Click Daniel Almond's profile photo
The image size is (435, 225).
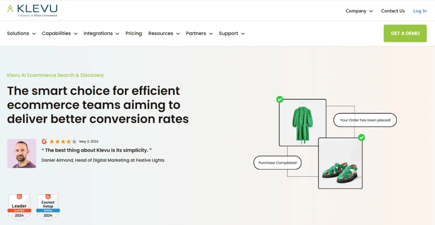(22, 153)
